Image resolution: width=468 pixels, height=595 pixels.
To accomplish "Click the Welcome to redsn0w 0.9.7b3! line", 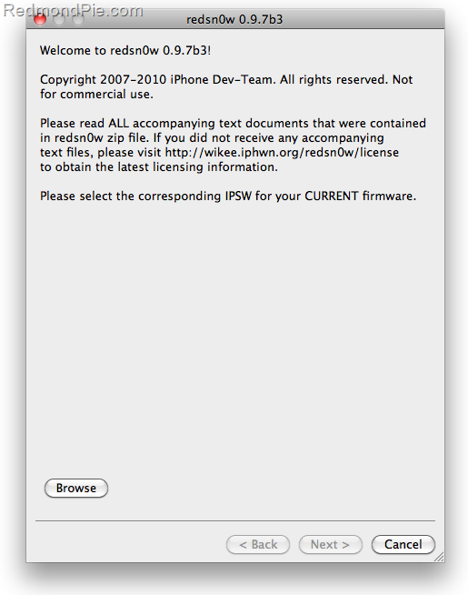I will (x=125, y=50).
